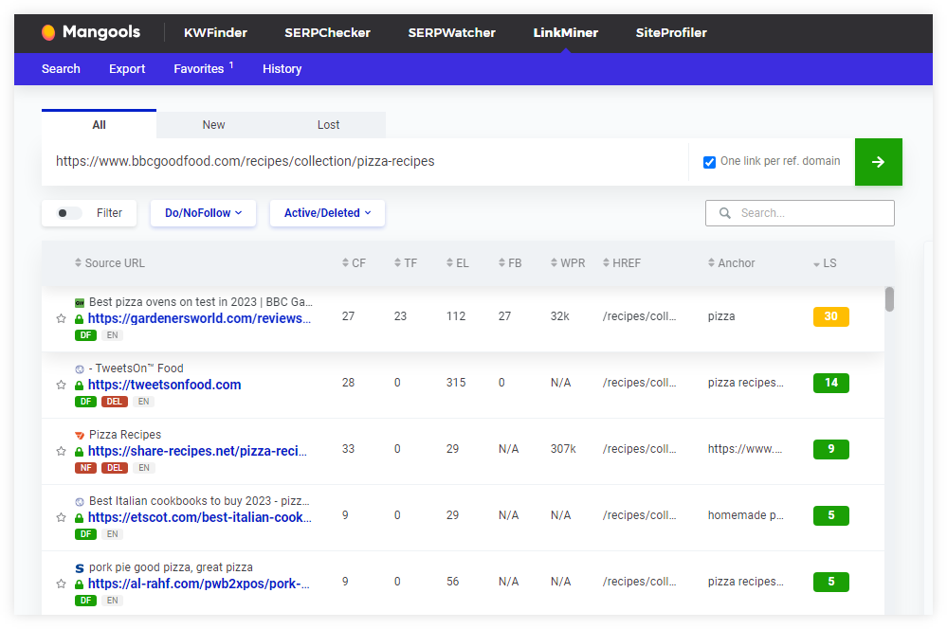
Task: Open the Do/NoFollow dropdown
Action: click(x=202, y=213)
